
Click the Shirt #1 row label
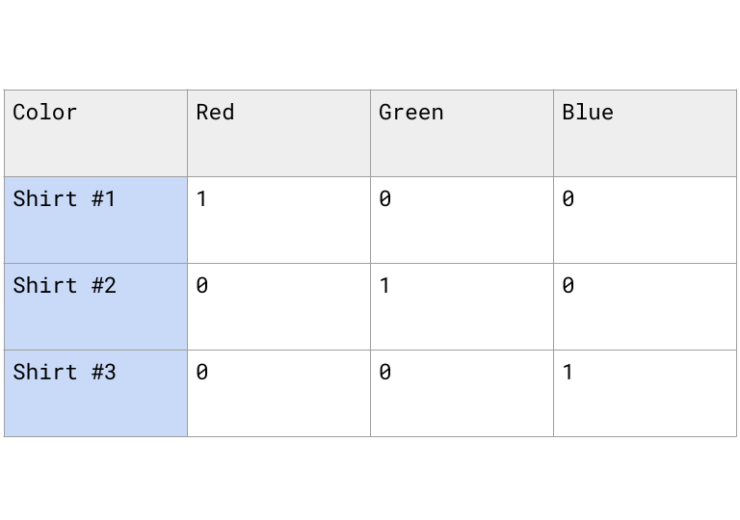pyautogui.click(x=95, y=220)
